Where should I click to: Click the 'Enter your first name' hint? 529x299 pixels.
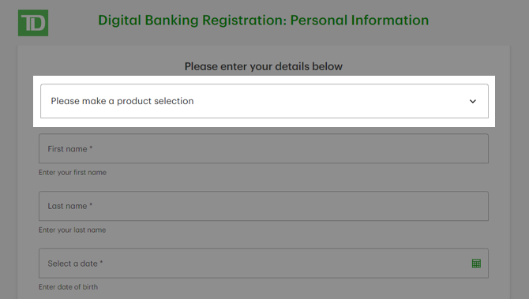point(73,172)
